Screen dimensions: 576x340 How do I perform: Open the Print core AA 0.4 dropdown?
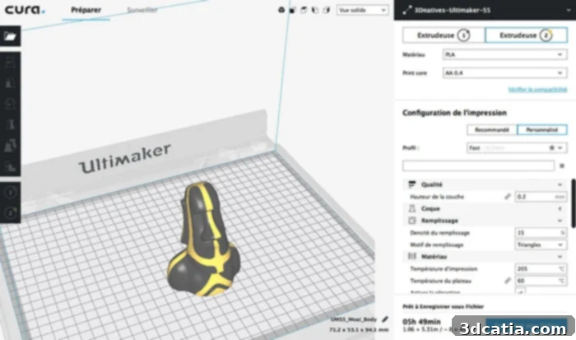504,72
